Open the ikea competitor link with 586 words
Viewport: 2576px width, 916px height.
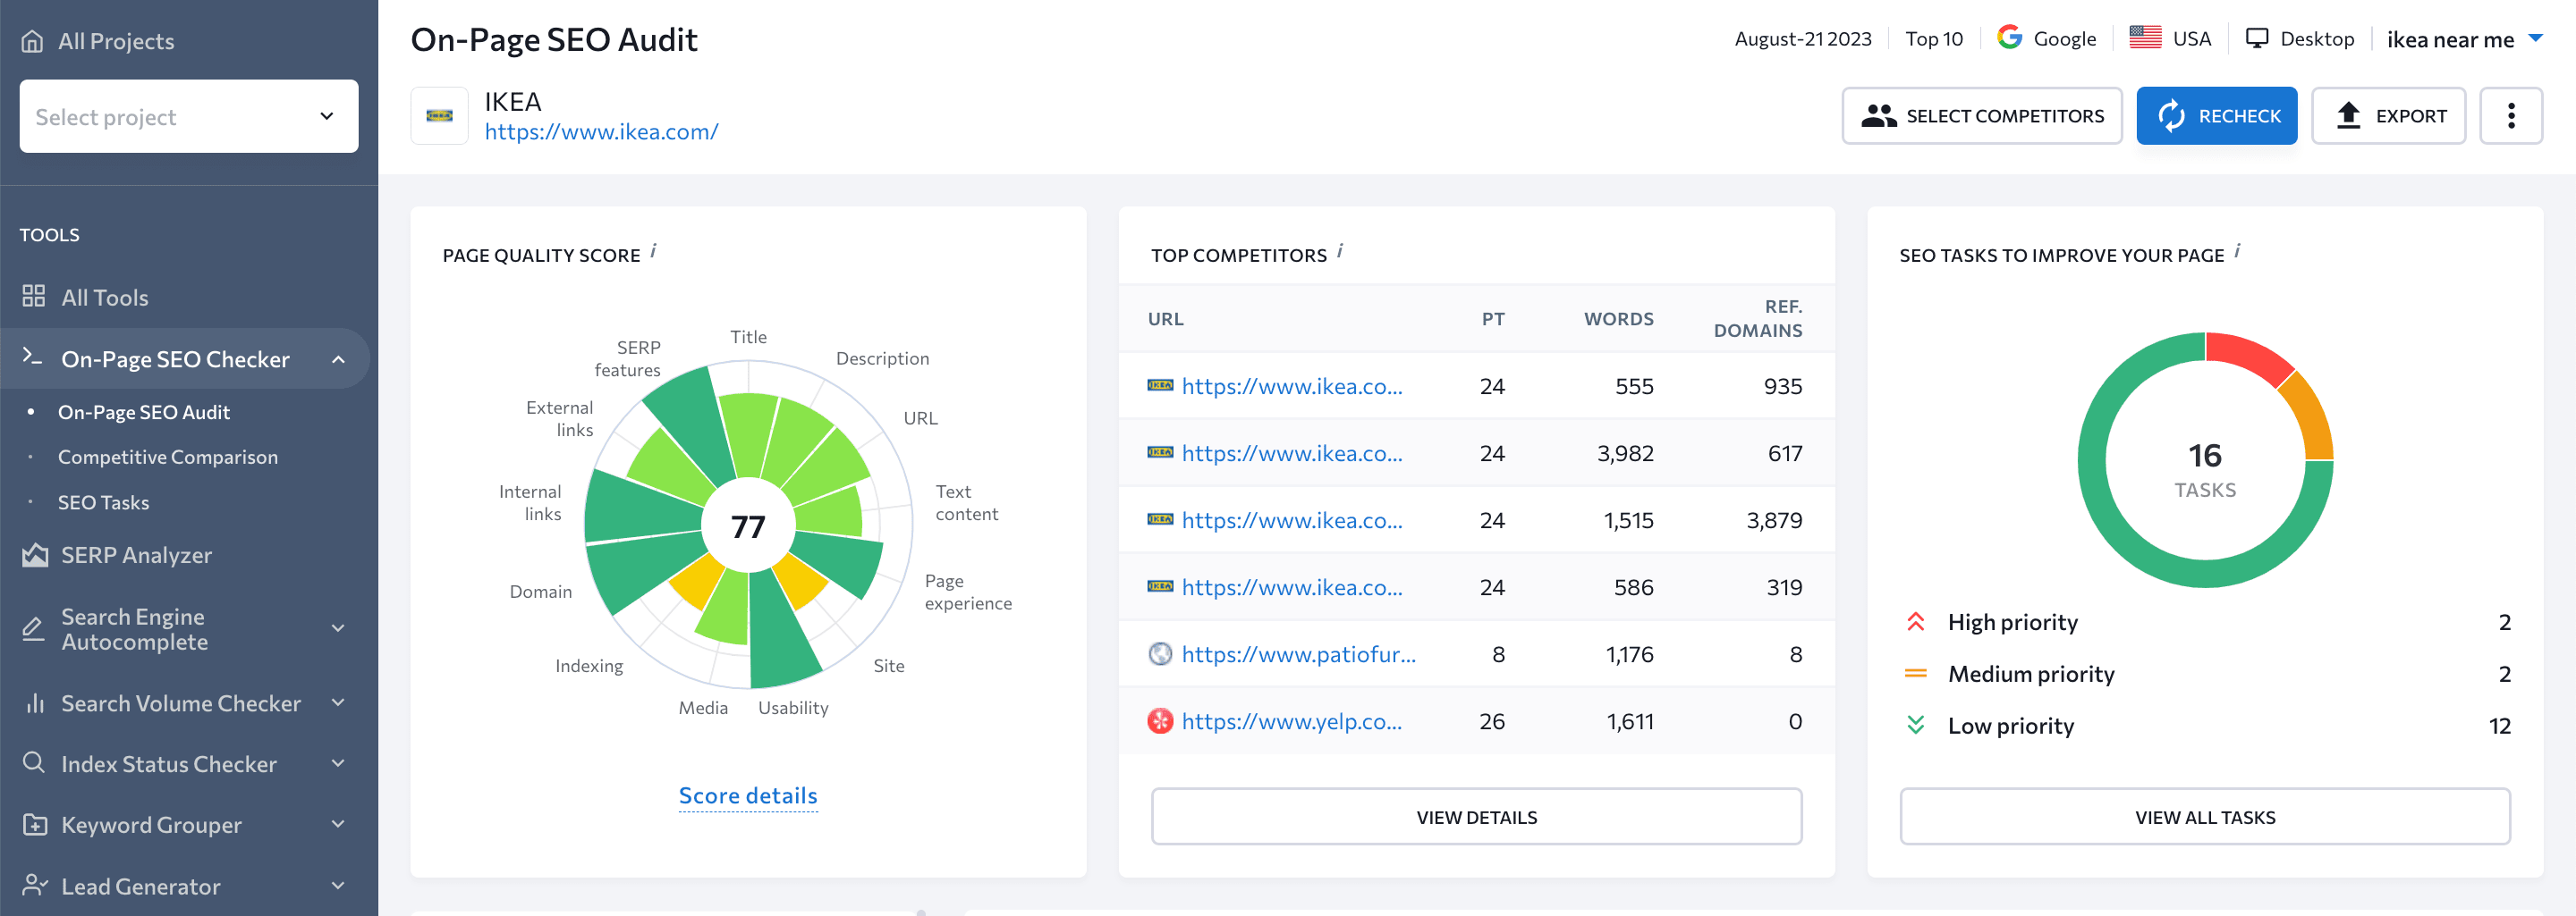[x=1292, y=587]
